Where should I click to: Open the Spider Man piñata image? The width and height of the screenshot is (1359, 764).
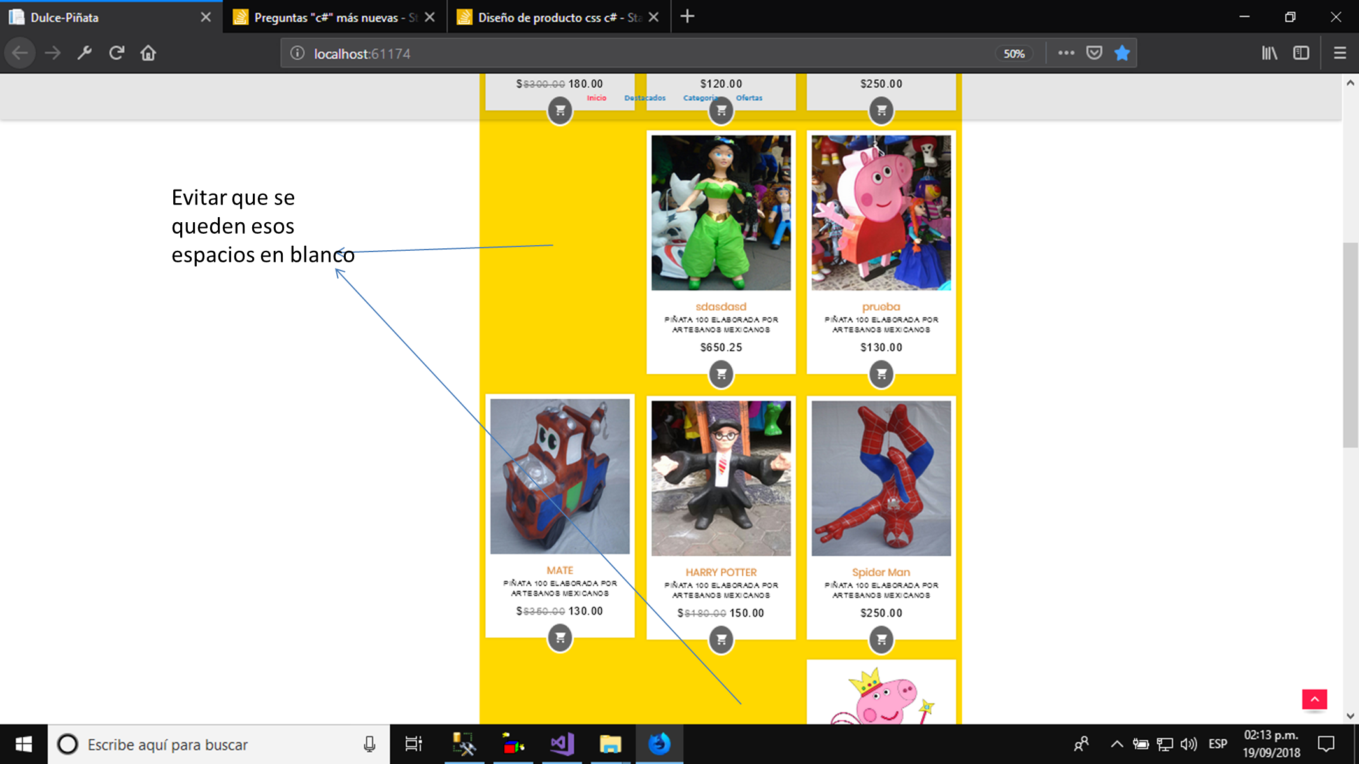click(881, 478)
